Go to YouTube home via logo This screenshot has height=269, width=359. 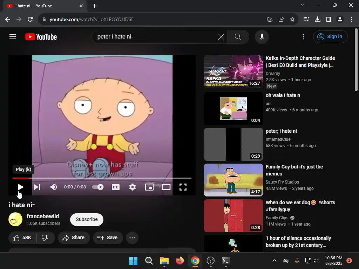(x=41, y=37)
